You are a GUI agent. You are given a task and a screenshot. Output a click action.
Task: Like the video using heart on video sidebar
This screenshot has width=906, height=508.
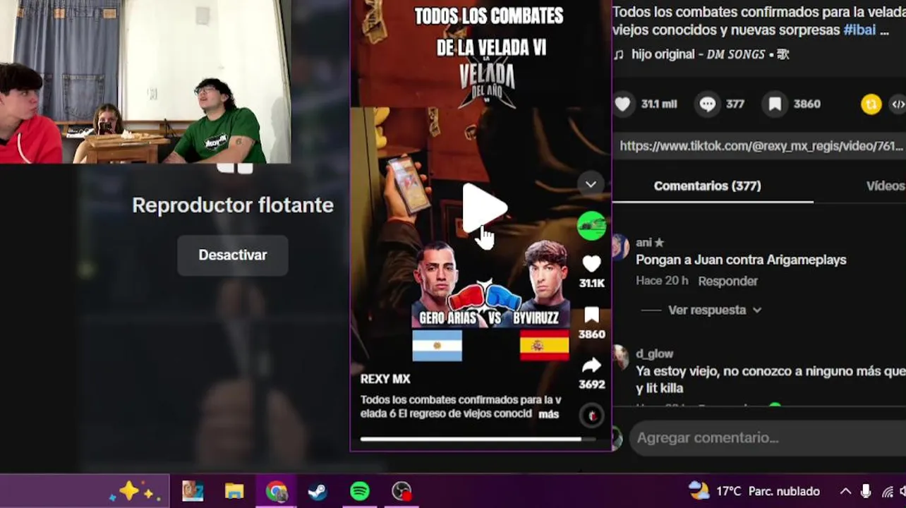(x=591, y=264)
